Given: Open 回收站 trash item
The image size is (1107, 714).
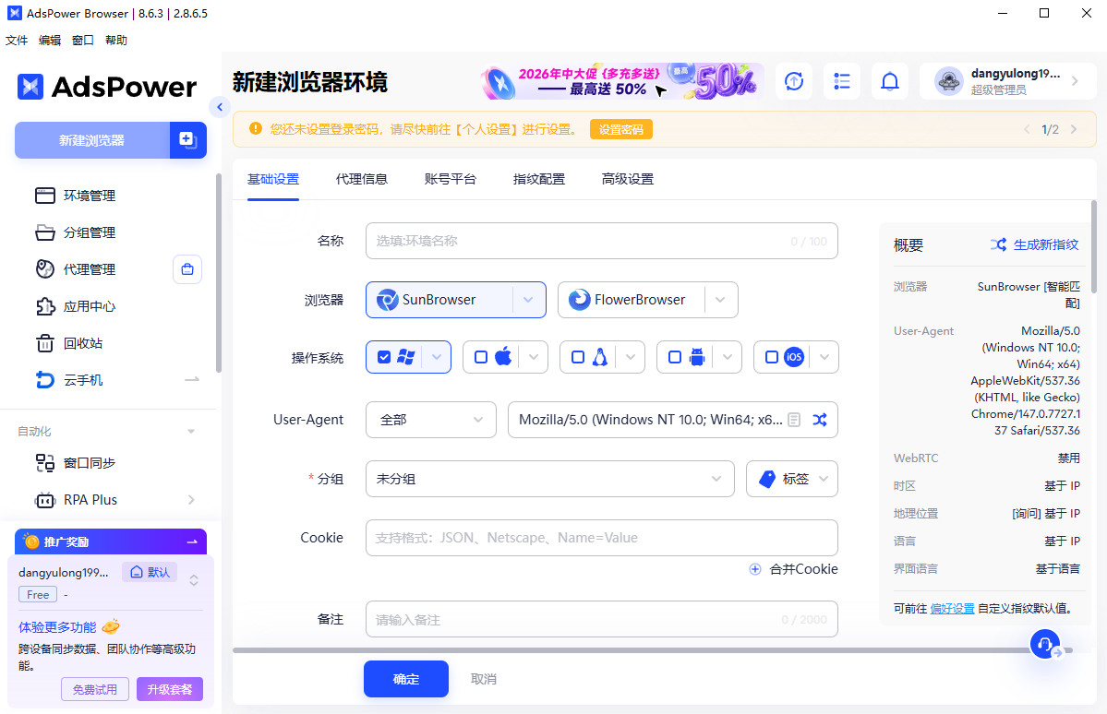Looking at the screenshot, I should pyautogui.click(x=83, y=343).
